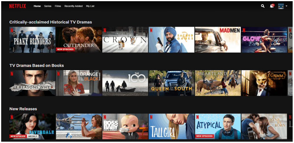This screenshot has width=294, height=143.
Task: Click Riverdale's New Episode badge
Action: (x=18, y=136)
